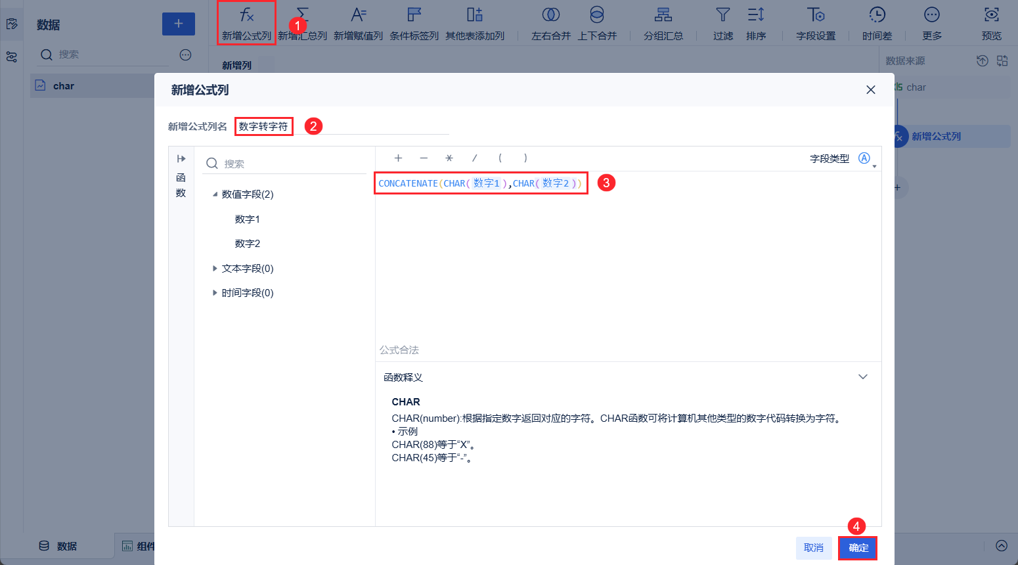Insert the minus operator
This screenshot has height=565, width=1018.
[424, 158]
